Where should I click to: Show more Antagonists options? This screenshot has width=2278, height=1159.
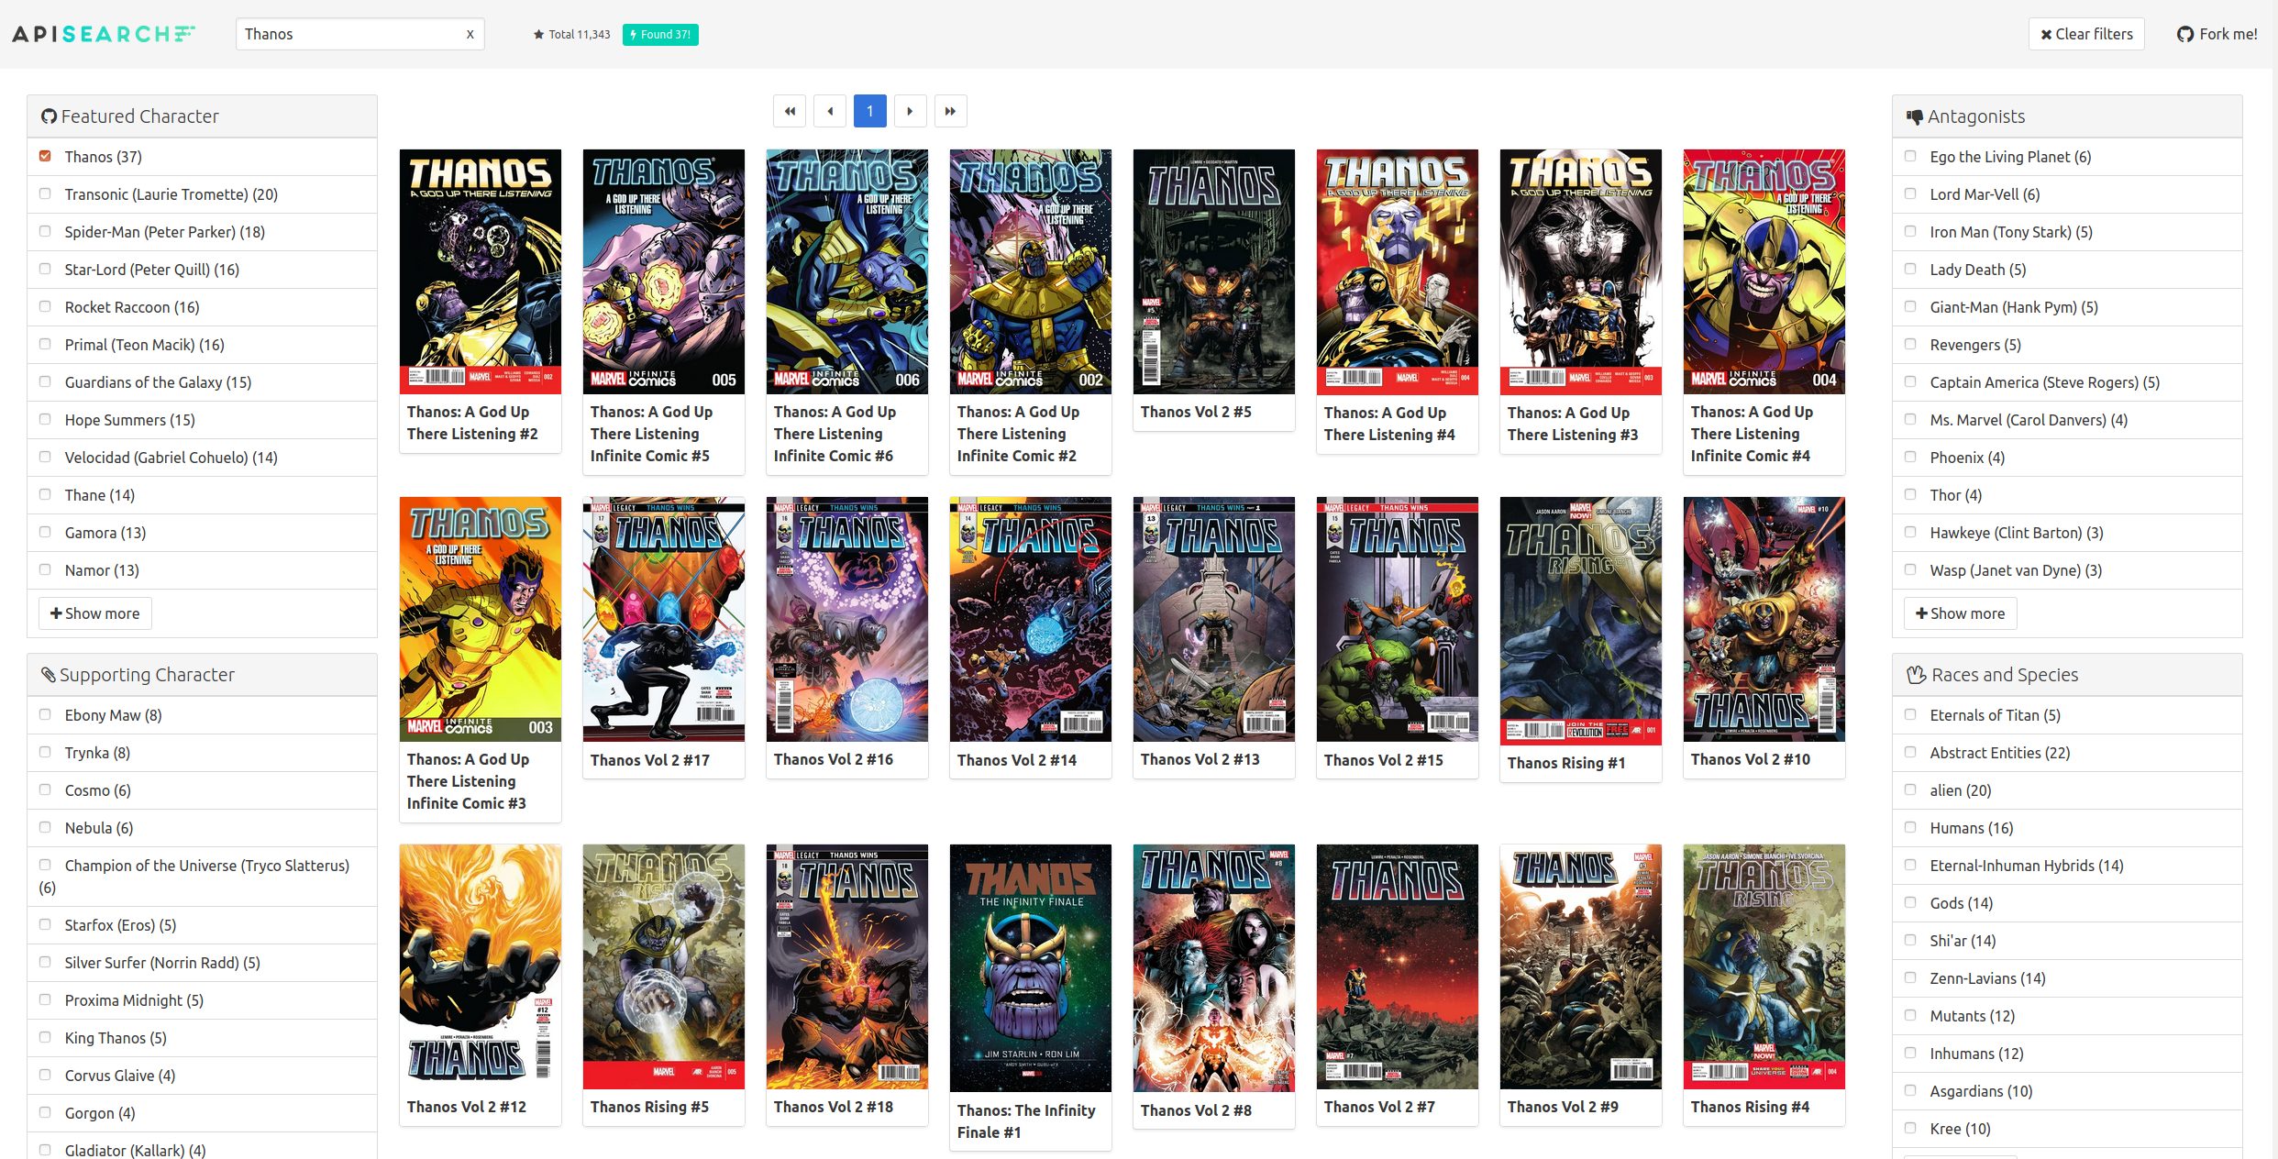(x=1960, y=613)
